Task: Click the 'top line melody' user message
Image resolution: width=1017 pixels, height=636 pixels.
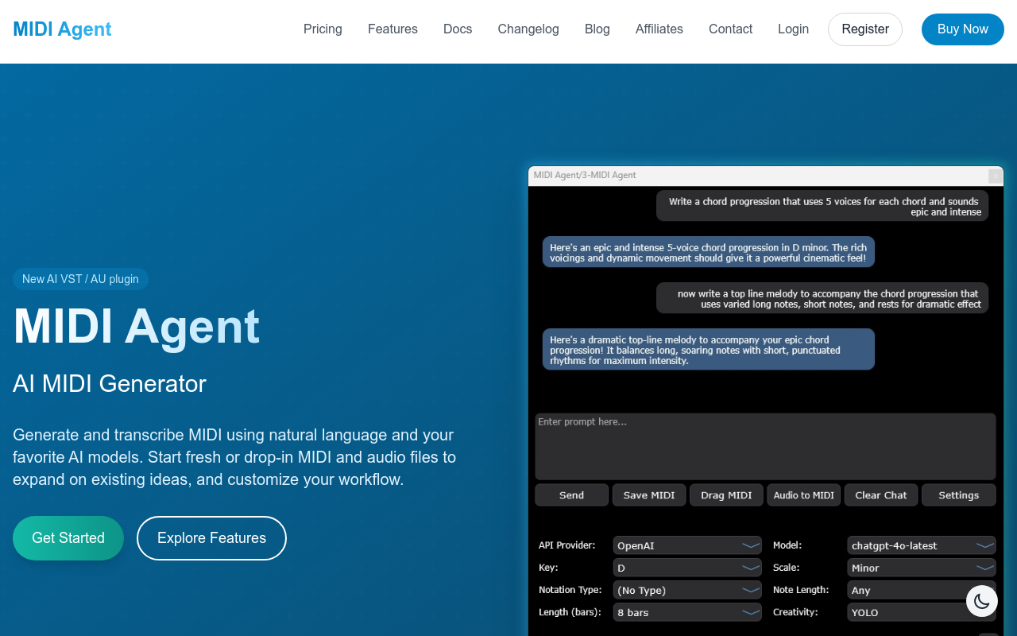Action: pyautogui.click(x=822, y=299)
